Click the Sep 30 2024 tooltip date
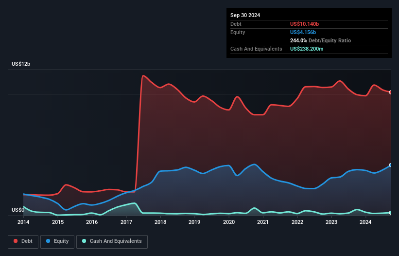The width and height of the screenshot is (399, 256). point(245,15)
